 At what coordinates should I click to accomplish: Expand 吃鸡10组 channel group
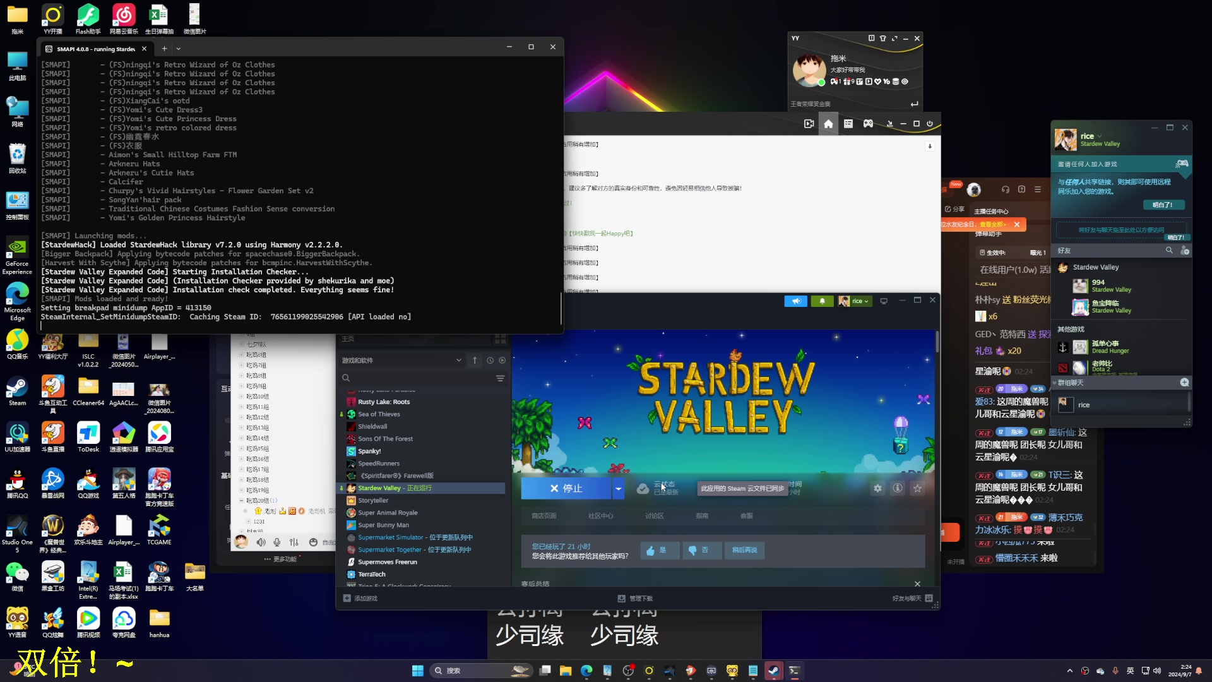pyautogui.click(x=241, y=397)
